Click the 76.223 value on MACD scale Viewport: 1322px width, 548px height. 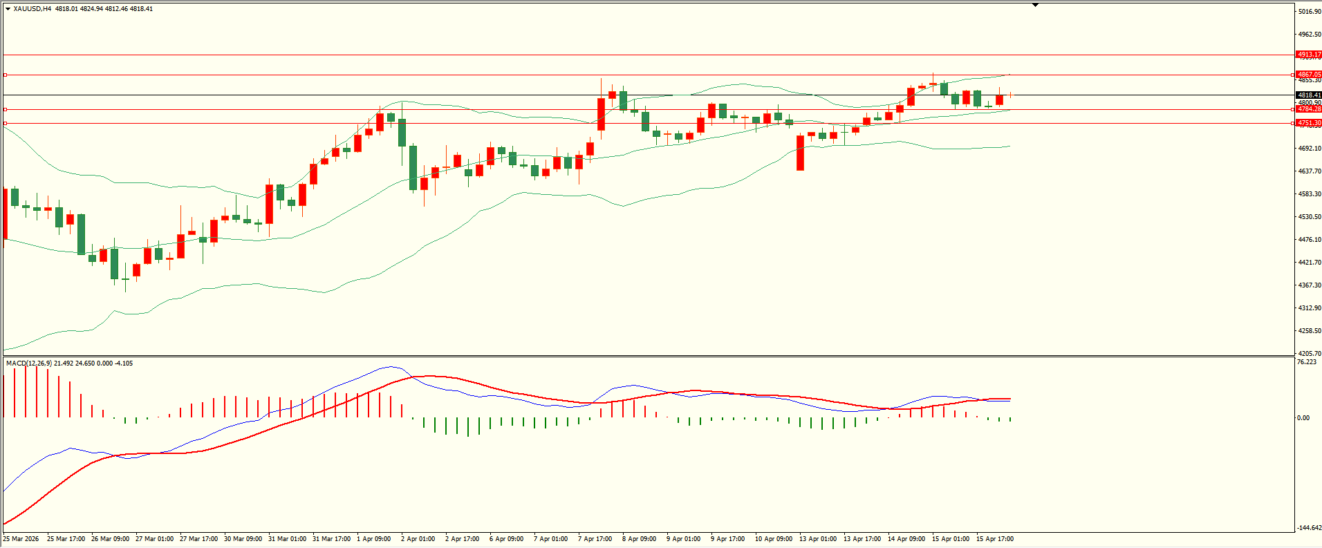(x=1307, y=362)
